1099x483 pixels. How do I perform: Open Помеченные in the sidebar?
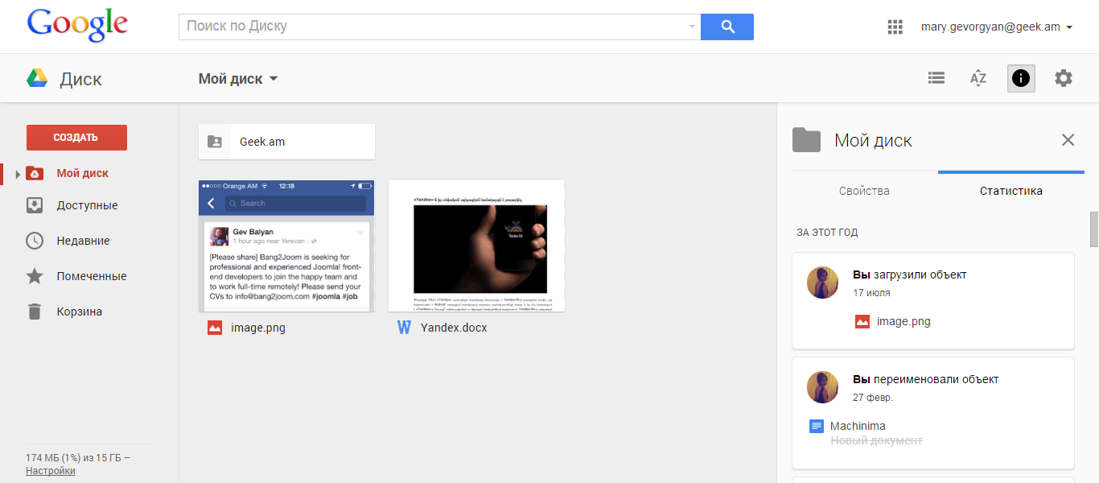pos(92,276)
